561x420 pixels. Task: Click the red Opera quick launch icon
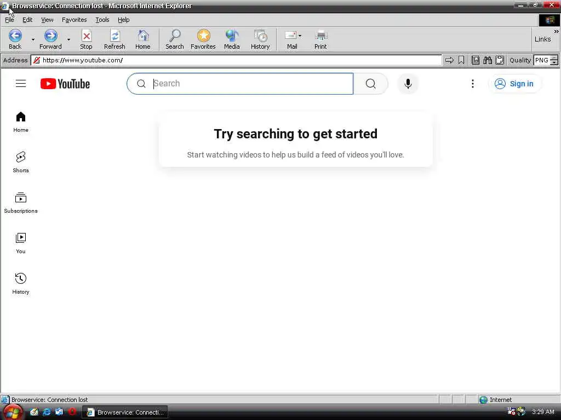click(x=72, y=412)
